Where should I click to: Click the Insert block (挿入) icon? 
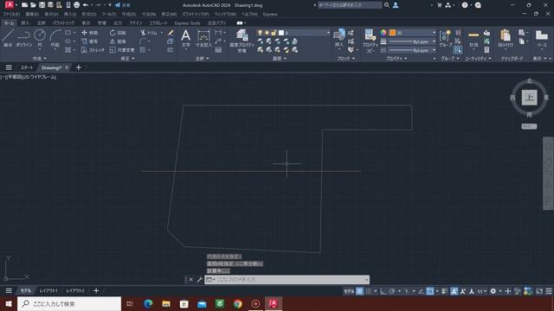pos(339,38)
